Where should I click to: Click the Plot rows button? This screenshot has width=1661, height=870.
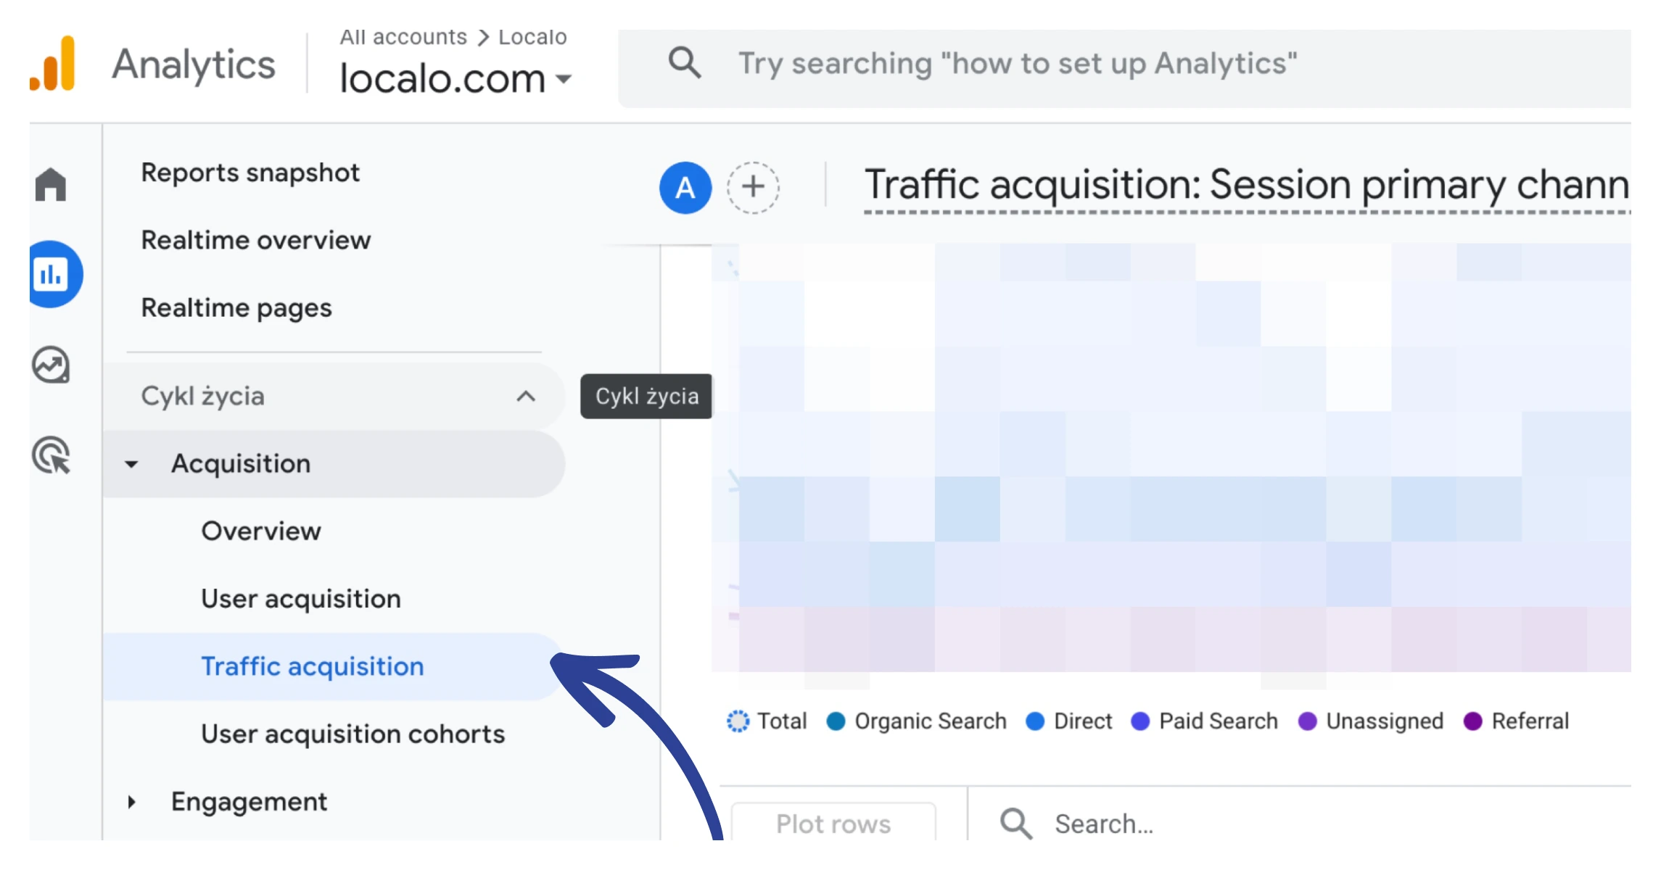click(x=833, y=824)
